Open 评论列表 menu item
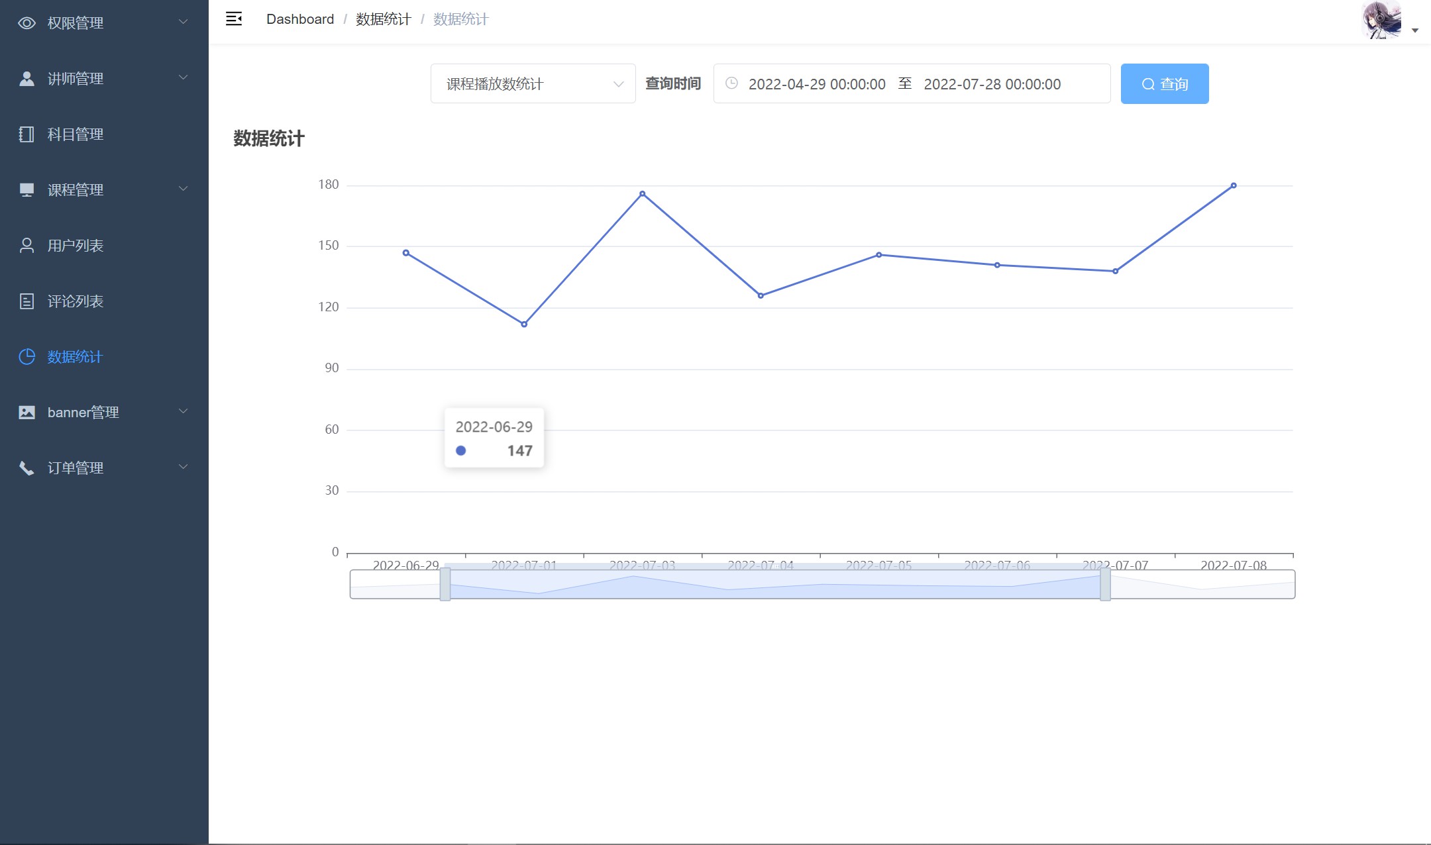This screenshot has height=845, width=1431. (x=76, y=301)
